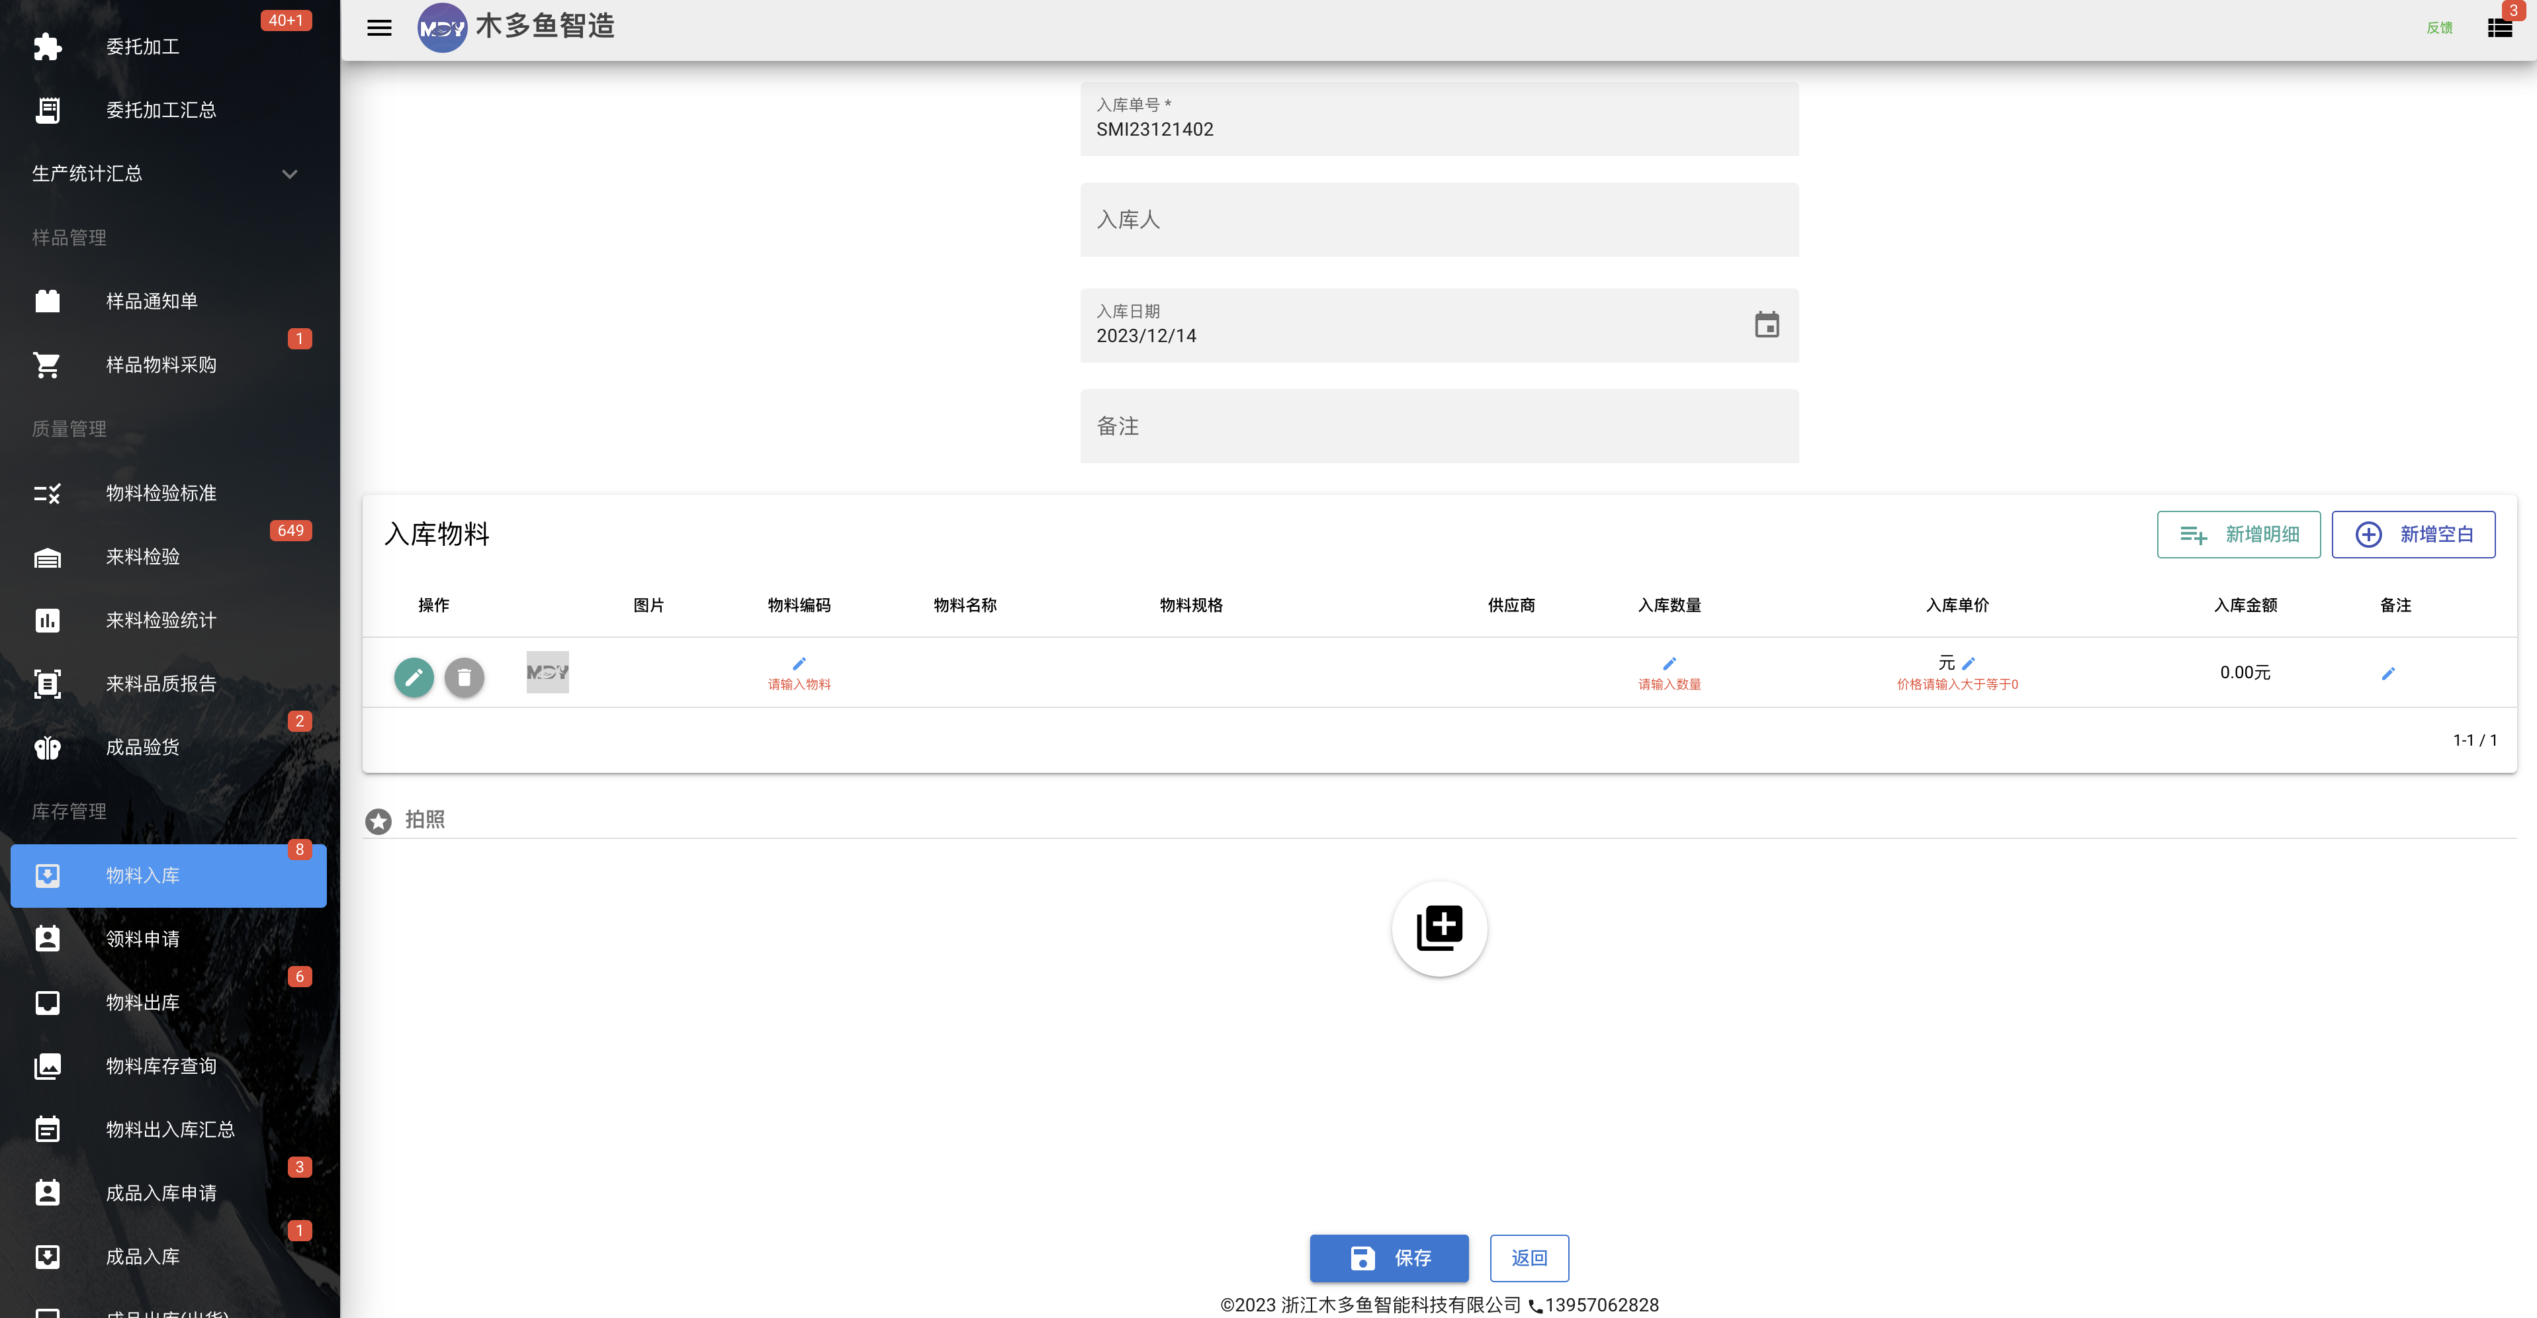
Task: Edit material code pencil icon
Action: 799,664
